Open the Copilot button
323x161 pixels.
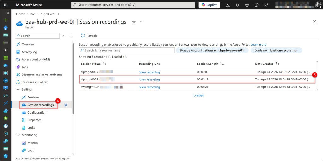209,5
